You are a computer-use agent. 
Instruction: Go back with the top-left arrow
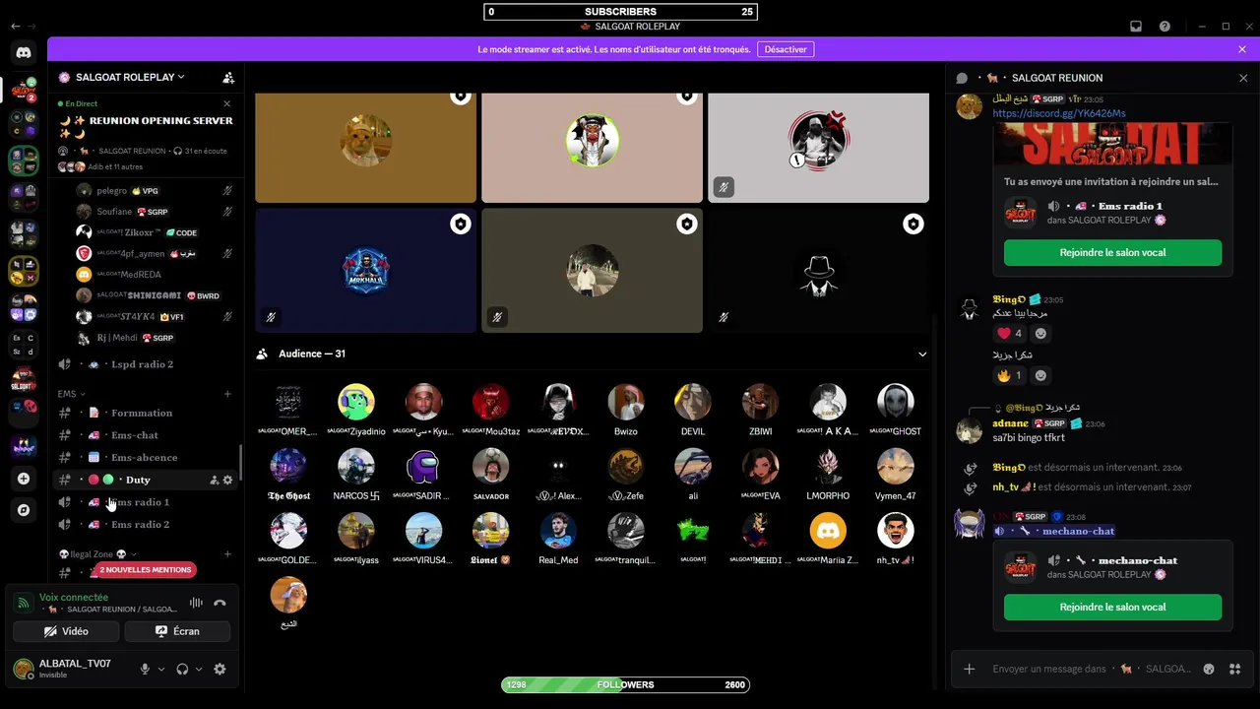pos(15,27)
